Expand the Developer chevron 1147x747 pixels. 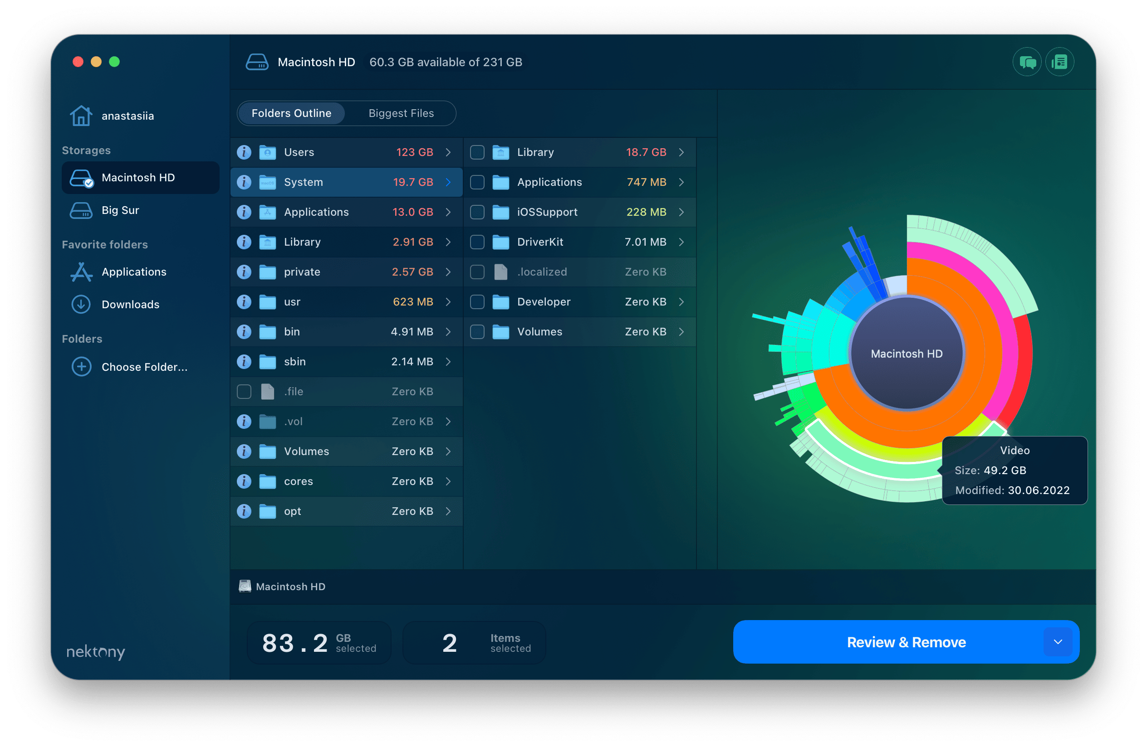point(681,302)
